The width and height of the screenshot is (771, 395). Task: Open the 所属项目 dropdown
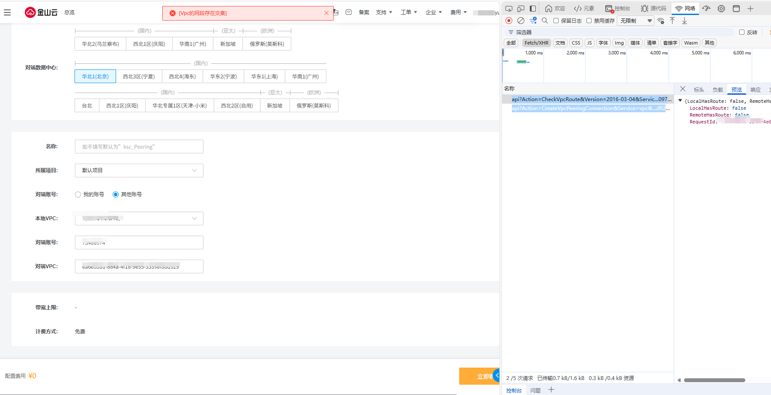(x=139, y=171)
